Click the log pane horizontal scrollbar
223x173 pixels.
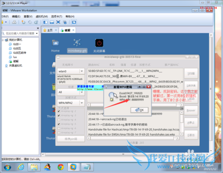click(133, 138)
